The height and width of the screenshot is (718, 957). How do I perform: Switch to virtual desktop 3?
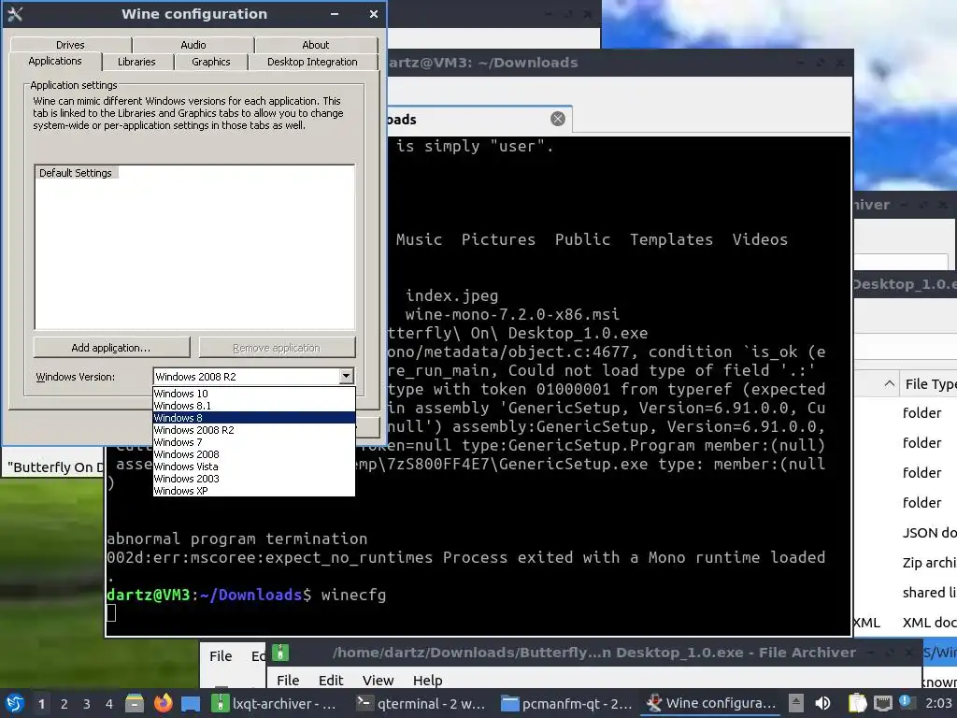click(x=87, y=704)
